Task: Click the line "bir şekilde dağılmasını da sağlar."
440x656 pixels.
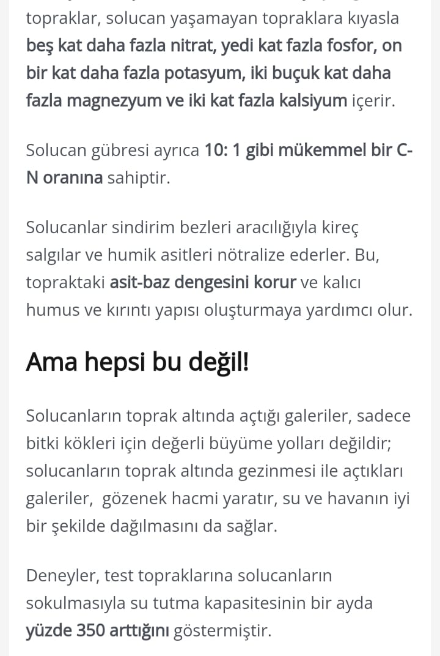Action: 152,526
